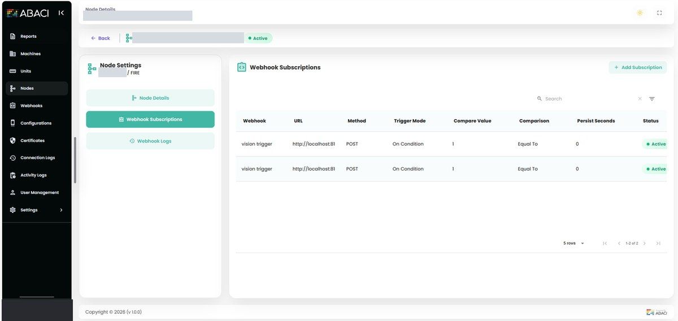Viewport: 678px width, 321px height.
Task: Go Back to previous page
Action: click(x=101, y=38)
